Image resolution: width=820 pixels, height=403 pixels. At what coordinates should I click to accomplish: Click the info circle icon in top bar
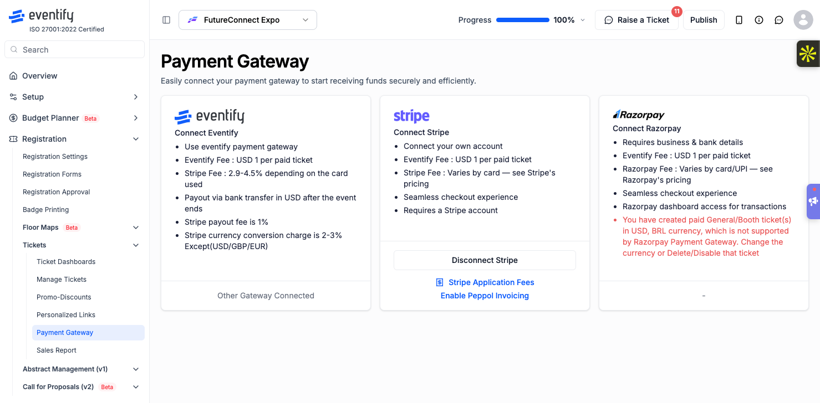point(759,20)
